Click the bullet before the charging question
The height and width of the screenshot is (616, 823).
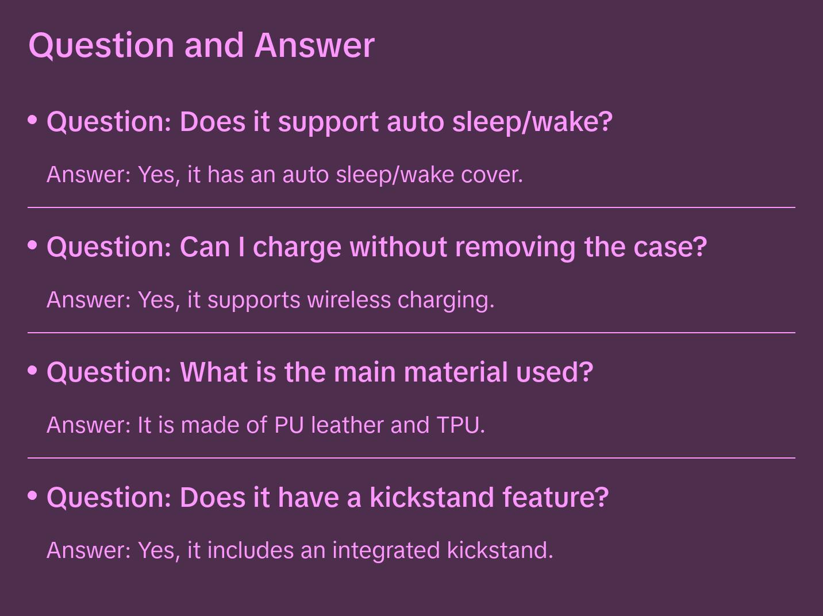tap(33, 245)
